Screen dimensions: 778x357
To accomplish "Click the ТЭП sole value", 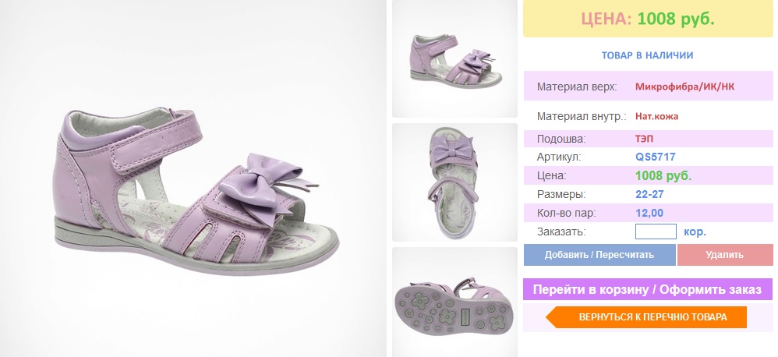I will click(x=645, y=139).
